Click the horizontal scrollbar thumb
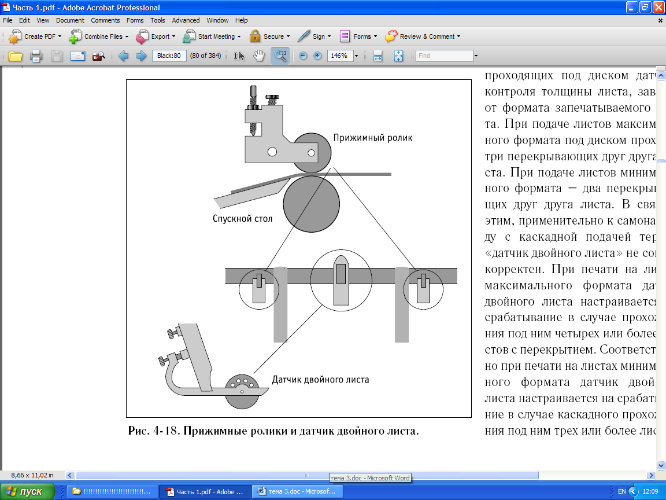The image size is (666, 500). click(x=306, y=475)
